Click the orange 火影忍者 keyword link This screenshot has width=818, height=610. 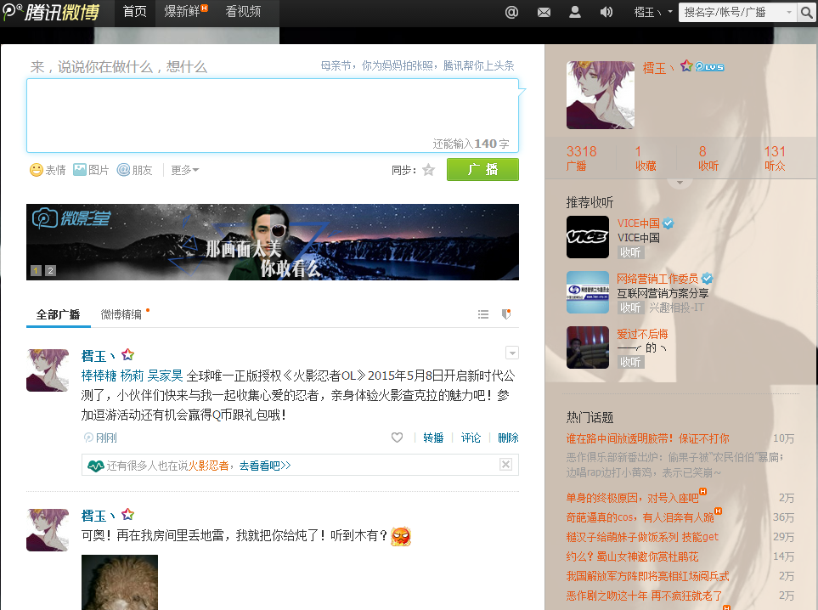click(x=208, y=466)
